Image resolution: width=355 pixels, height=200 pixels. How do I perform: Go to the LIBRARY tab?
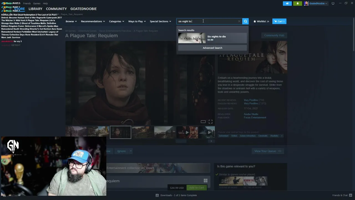click(x=35, y=9)
